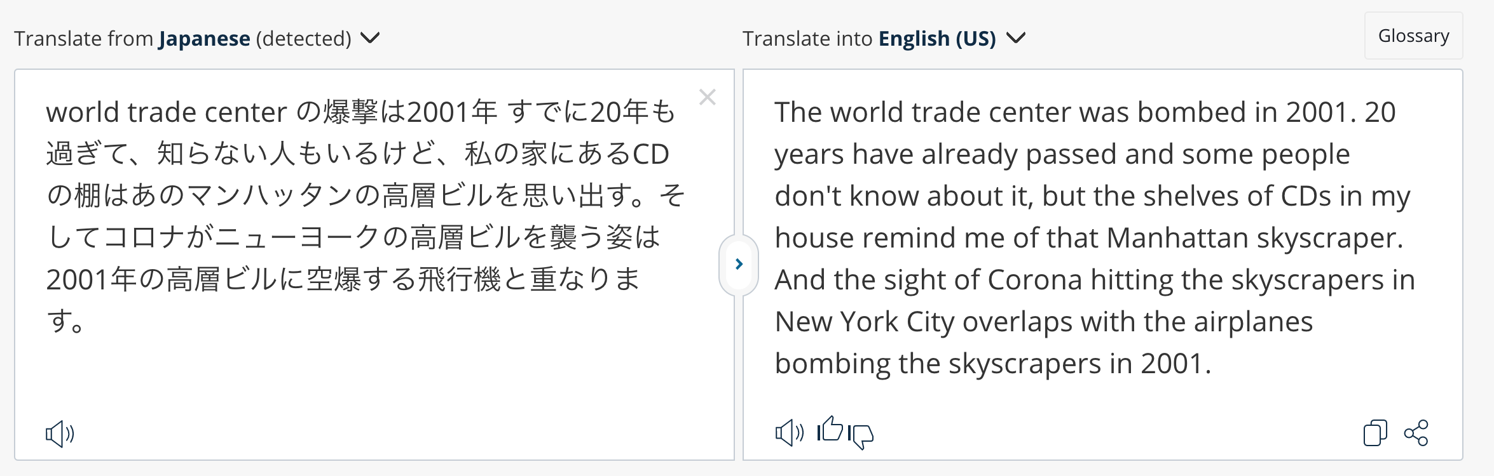Select the word 'Corona' in the English output
1494x476 pixels.
click(1034, 280)
